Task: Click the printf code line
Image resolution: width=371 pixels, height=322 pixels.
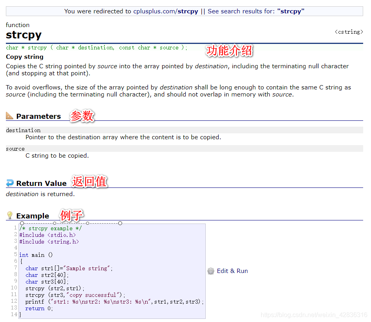Action: [x=115, y=302]
